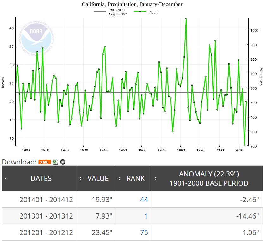Download the data as an Excel CSV file
The width and height of the screenshot is (279, 241).
point(55,162)
